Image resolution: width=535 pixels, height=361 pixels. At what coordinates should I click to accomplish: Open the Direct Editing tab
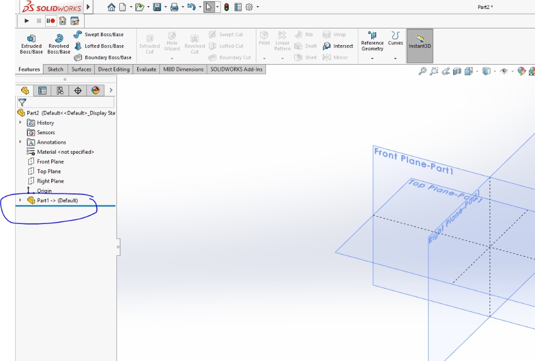[x=114, y=69]
